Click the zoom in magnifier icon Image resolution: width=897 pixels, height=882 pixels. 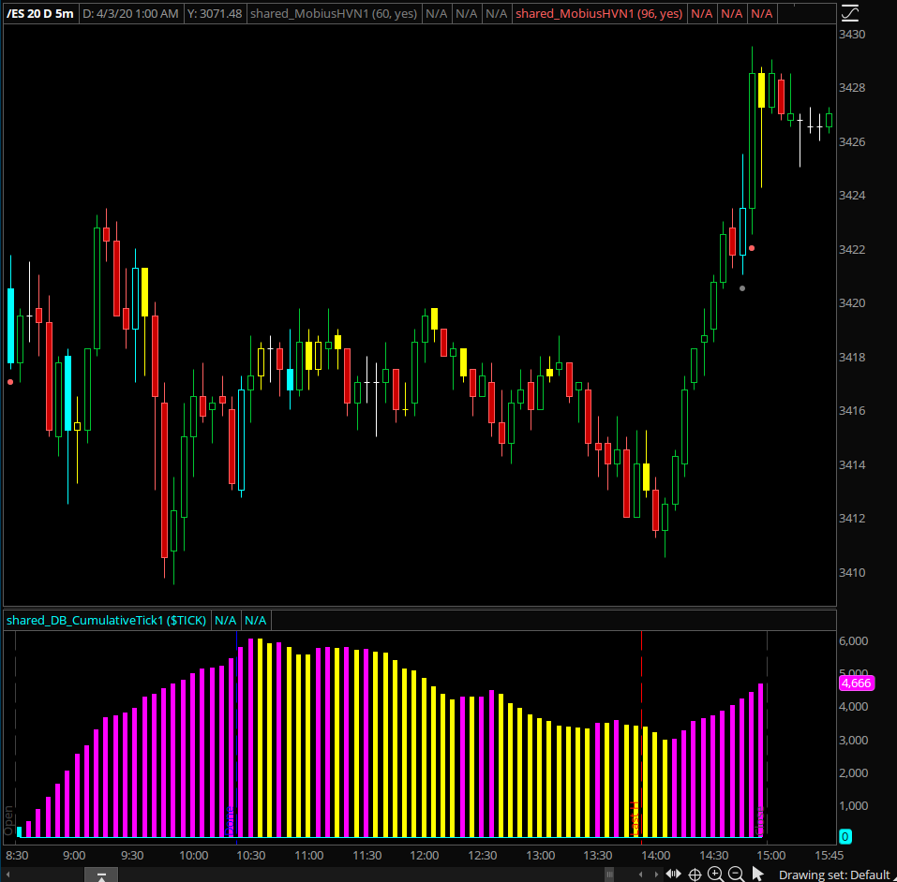point(715,874)
